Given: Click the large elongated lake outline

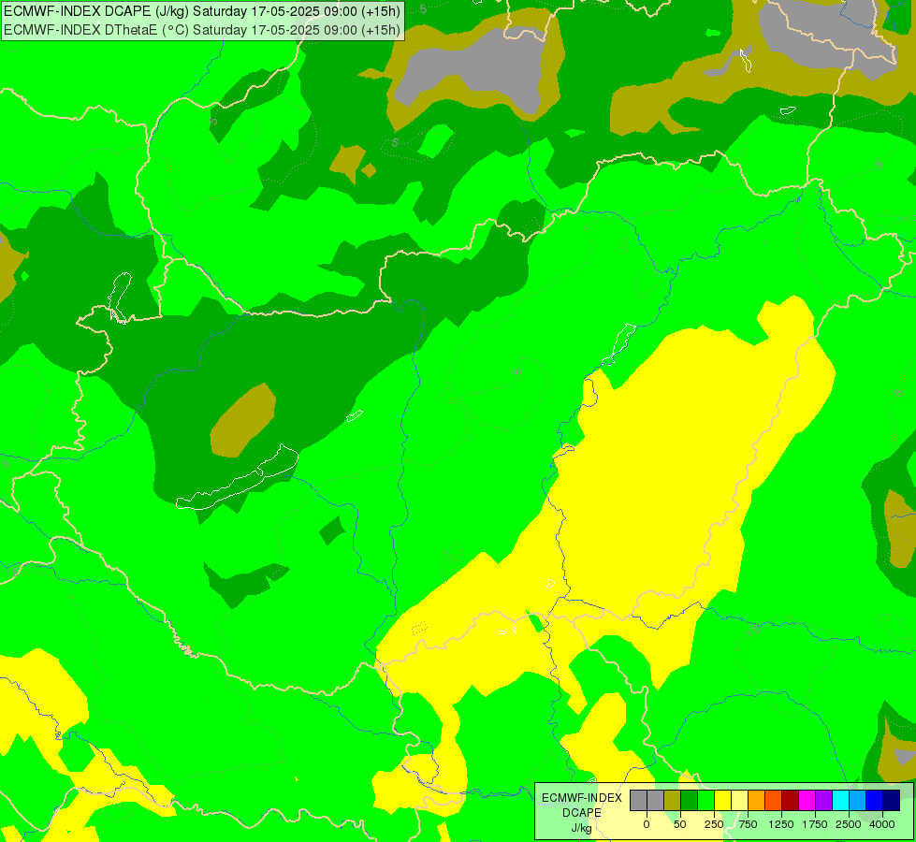Looking at the screenshot, I should [237, 478].
